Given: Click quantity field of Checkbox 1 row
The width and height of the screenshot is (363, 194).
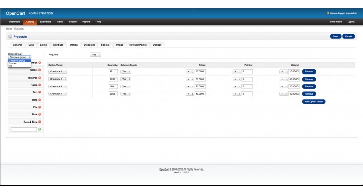Looking at the screenshot, I should (113, 71).
